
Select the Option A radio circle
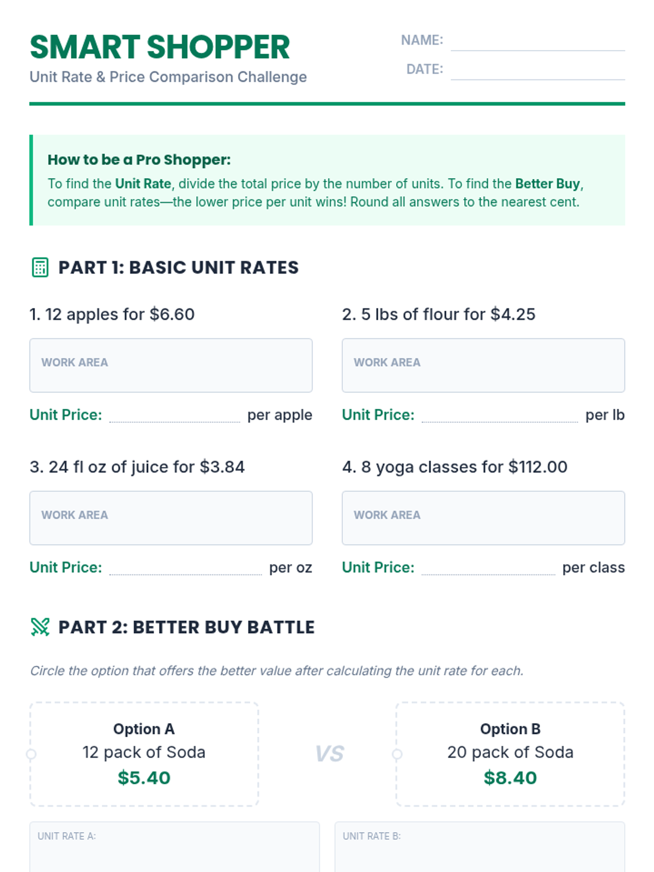tap(31, 754)
